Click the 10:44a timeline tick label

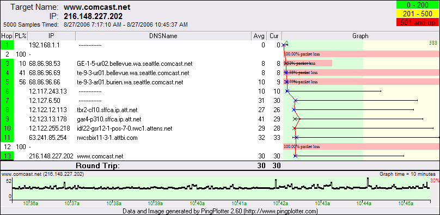pos(363,204)
